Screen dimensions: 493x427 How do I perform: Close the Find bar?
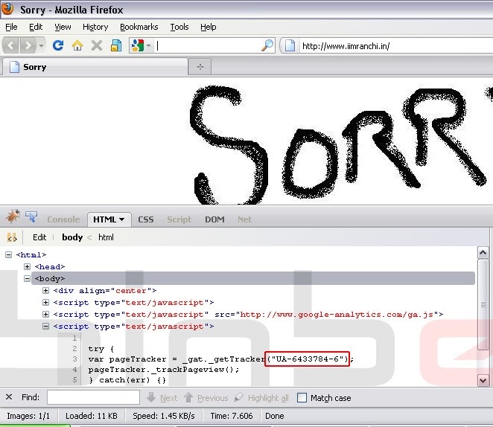(x=9, y=397)
